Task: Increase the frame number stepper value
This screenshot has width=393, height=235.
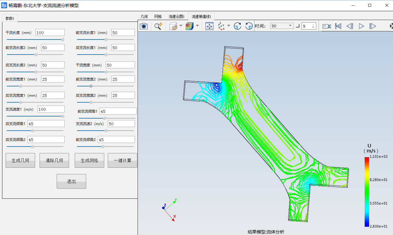Action: point(314,24)
